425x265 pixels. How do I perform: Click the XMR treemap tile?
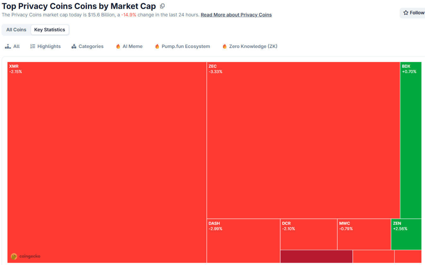click(x=107, y=158)
